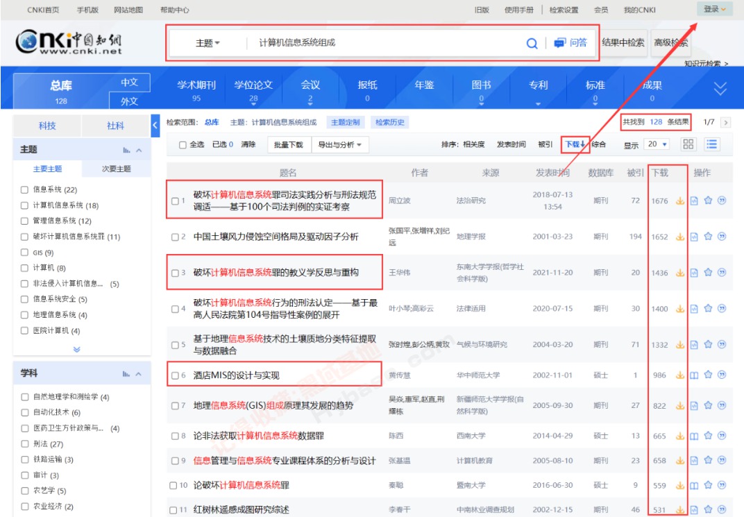Image resolution: width=744 pixels, height=517 pixels.
Task: Download 中国土壤风力侵蚀空间格局及驱动因子分析
Action: (680, 237)
